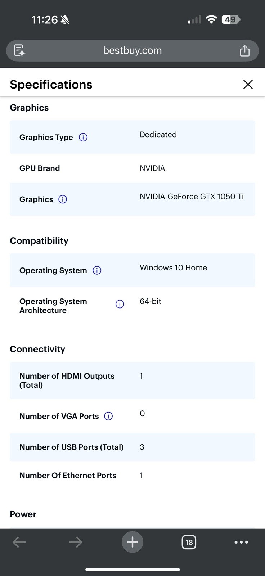Tap info icon beside Operating System Architecture
This screenshot has width=265, height=576.
click(120, 304)
